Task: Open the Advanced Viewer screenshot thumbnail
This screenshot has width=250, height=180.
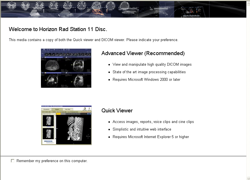Action: pos(66,68)
